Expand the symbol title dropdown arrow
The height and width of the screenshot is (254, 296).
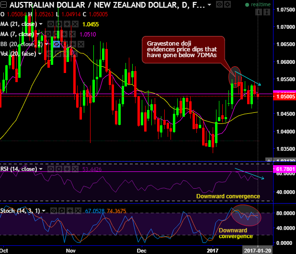click(209, 5)
